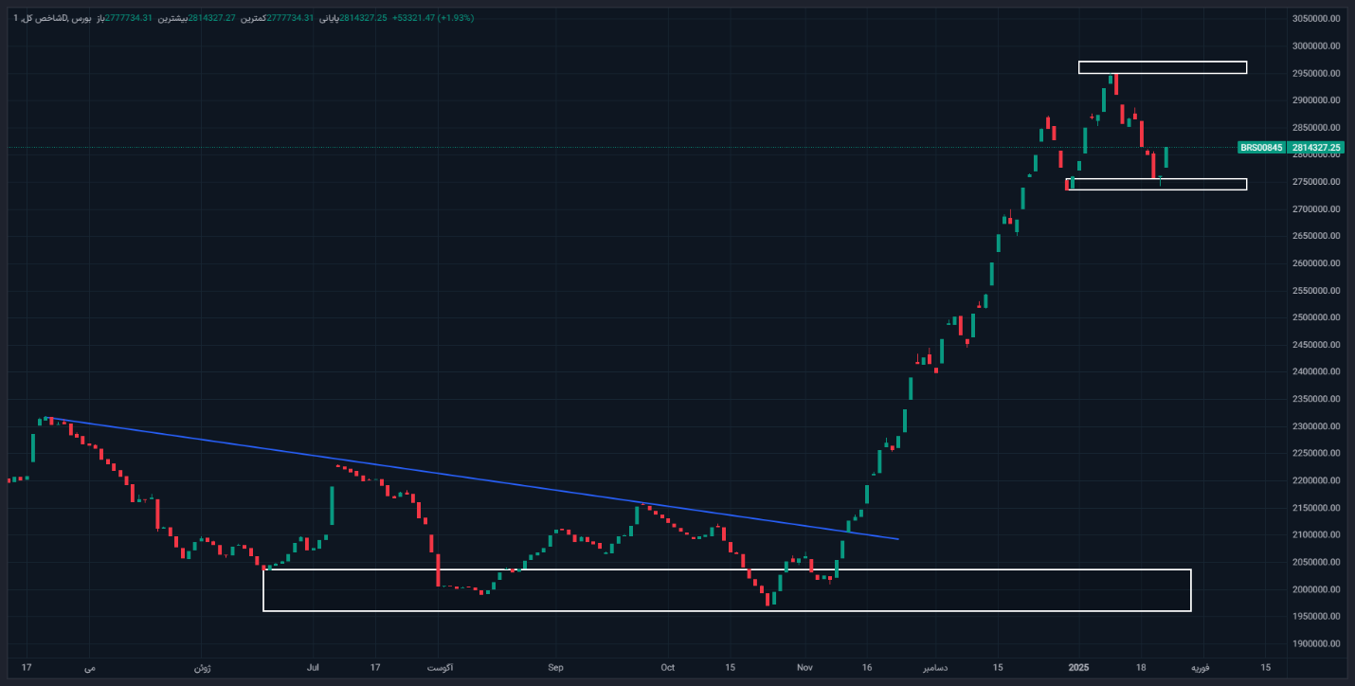Click the 1900000.00 price axis label
The height and width of the screenshot is (686, 1355).
1317,644
